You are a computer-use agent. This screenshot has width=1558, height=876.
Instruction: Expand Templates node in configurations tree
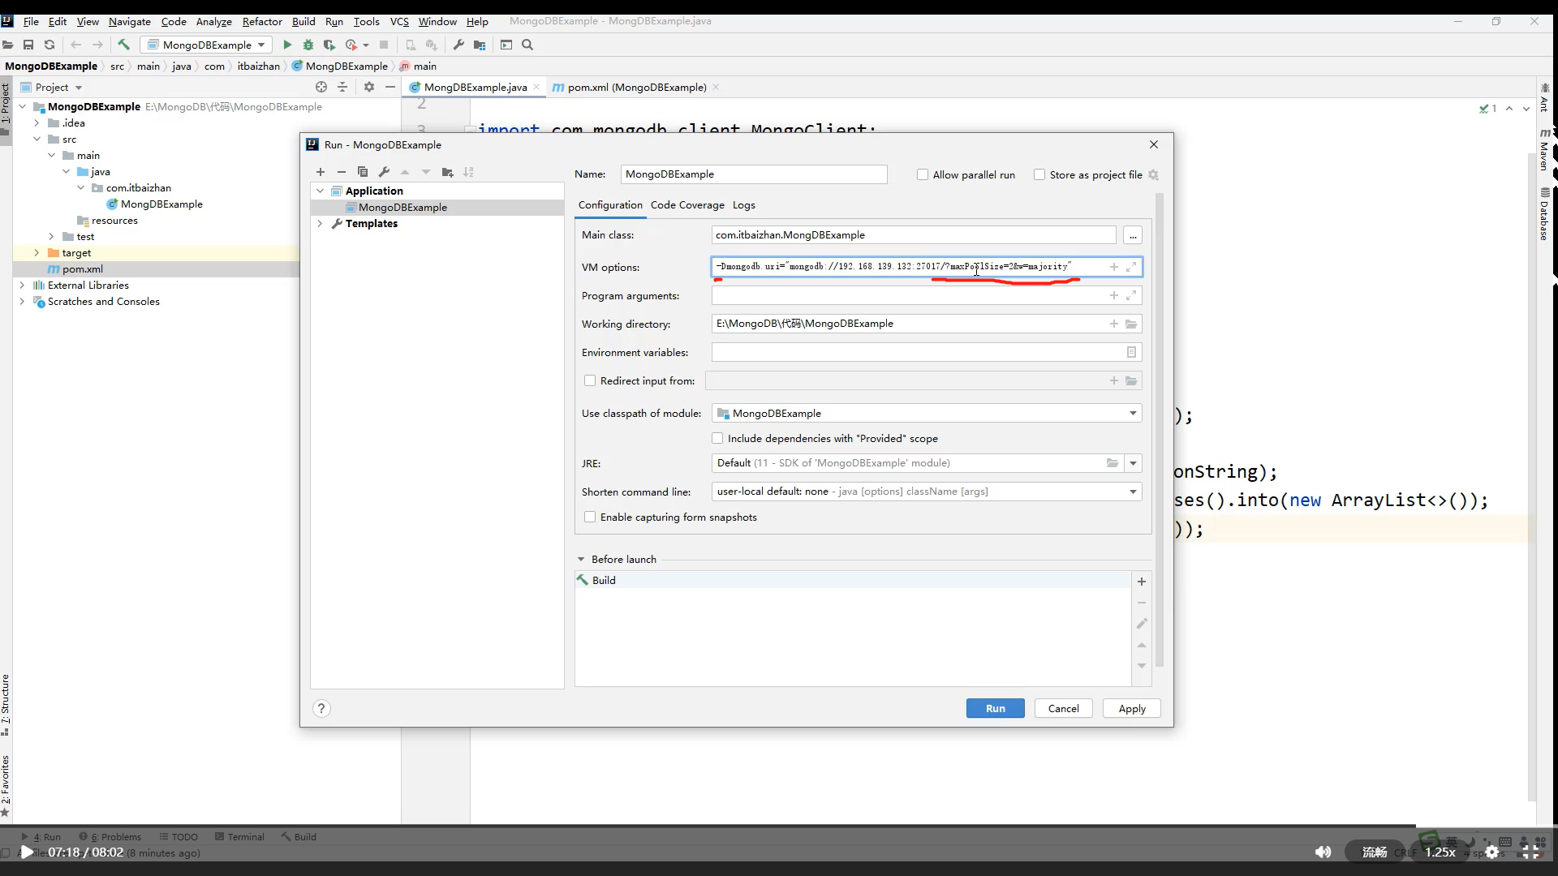(x=321, y=223)
